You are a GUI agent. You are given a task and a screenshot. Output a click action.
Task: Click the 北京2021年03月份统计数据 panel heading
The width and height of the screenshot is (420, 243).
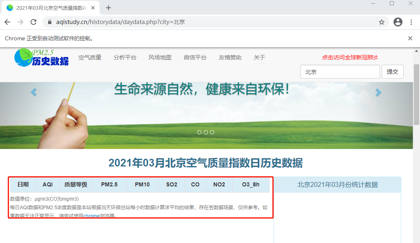click(338, 185)
